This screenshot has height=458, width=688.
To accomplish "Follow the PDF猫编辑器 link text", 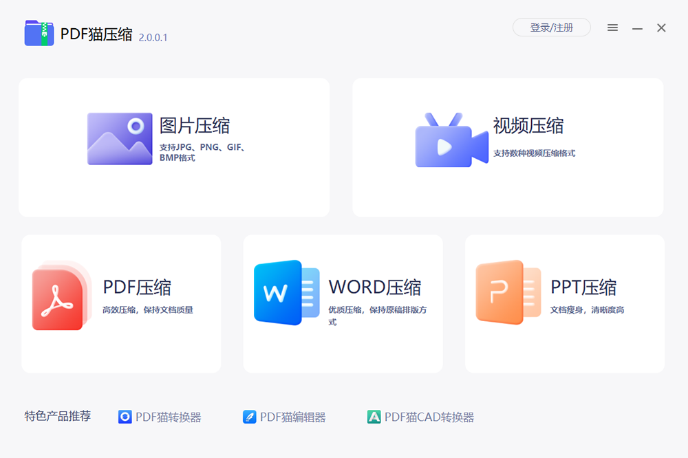I will click(x=292, y=417).
